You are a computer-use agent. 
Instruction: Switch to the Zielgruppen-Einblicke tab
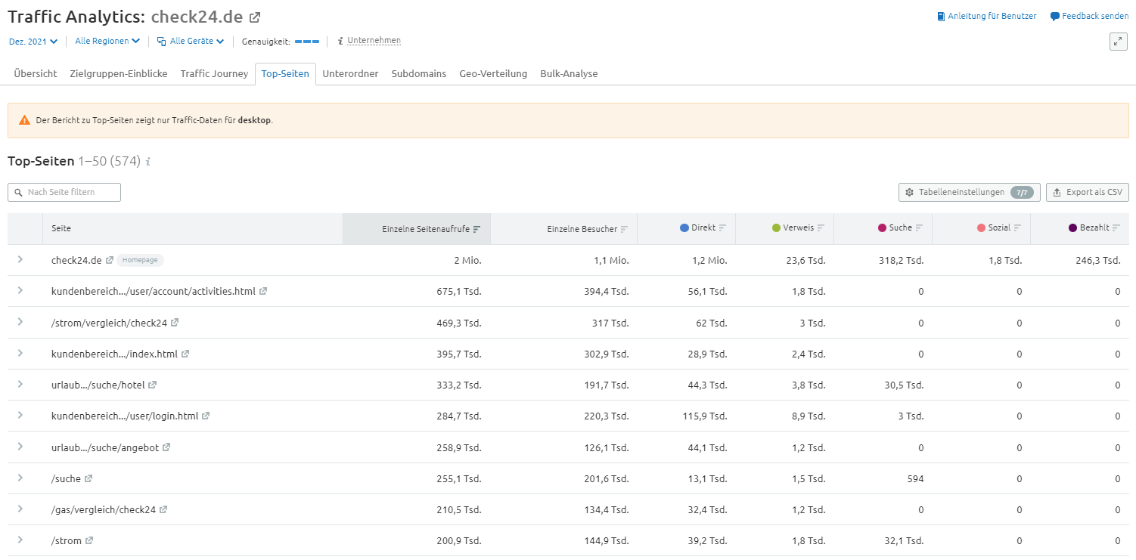point(119,74)
